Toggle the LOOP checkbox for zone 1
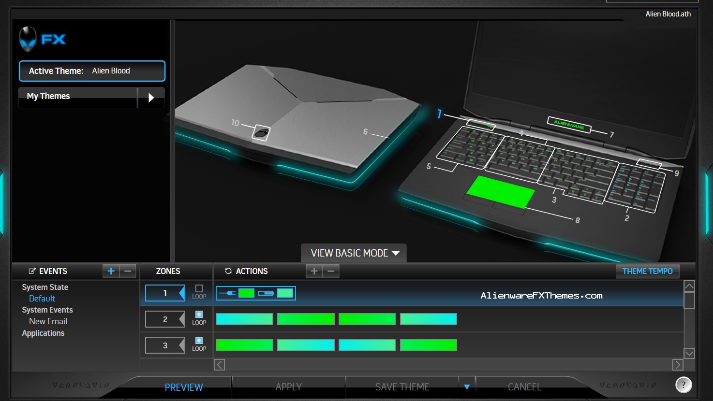This screenshot has height=401, width=713. tap(199, 288)
